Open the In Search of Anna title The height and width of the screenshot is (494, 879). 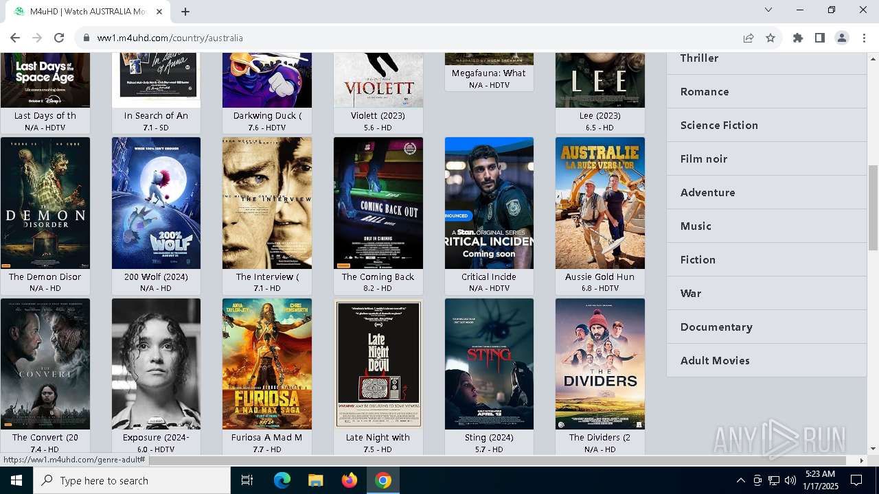click(x=157, y=116)
